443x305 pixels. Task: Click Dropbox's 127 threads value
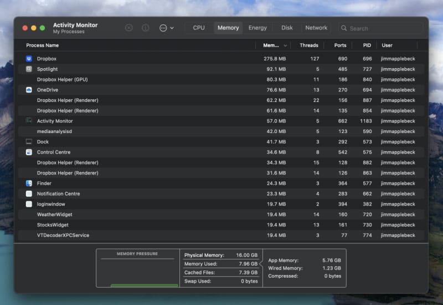pyautogui.click(x=315, y=59)
